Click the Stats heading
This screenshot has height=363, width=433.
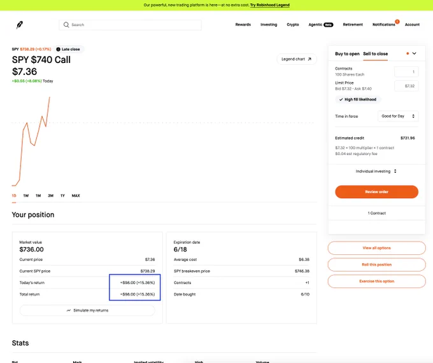coord(20,343)
